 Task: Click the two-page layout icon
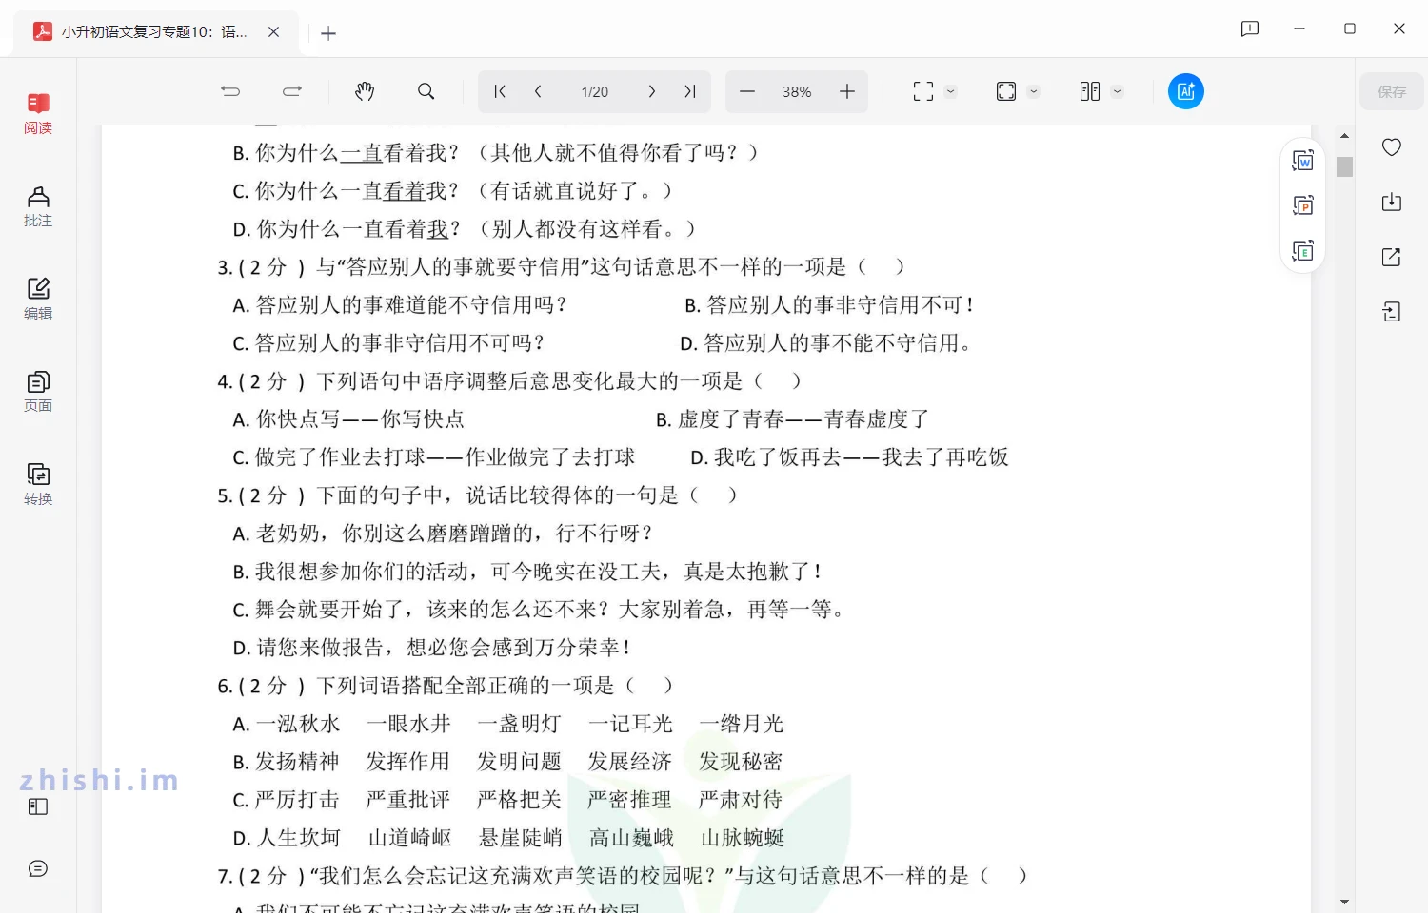pos(1090,91)
